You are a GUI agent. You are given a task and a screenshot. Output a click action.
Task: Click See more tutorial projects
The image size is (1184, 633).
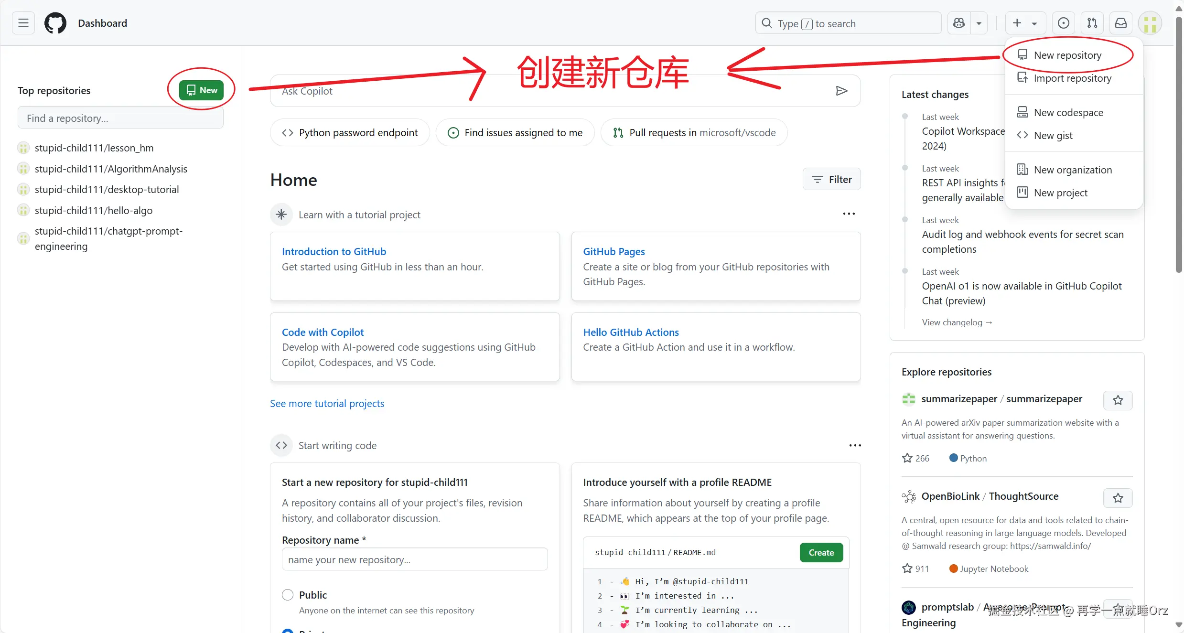[327, 403]
